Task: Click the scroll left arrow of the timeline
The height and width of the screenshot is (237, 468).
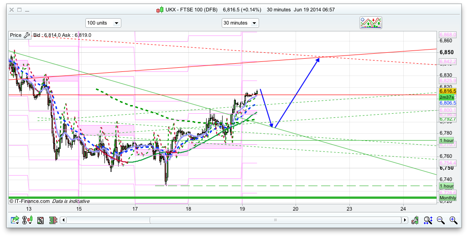Action: tap(63, 220)
